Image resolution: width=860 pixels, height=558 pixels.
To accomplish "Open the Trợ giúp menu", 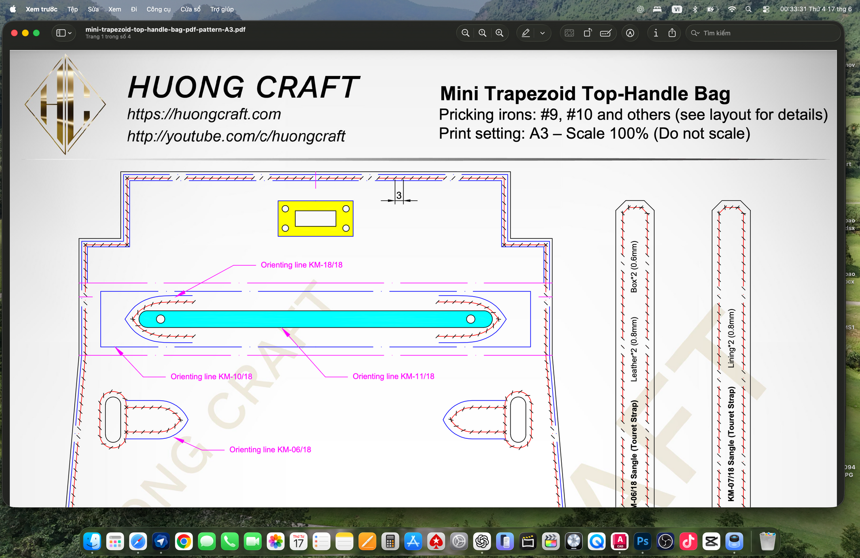I will click(222, 9).
